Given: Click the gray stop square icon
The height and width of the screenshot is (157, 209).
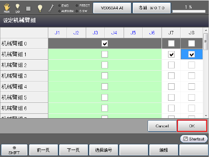Looking at the screenshot, I should tap(28, 9).
